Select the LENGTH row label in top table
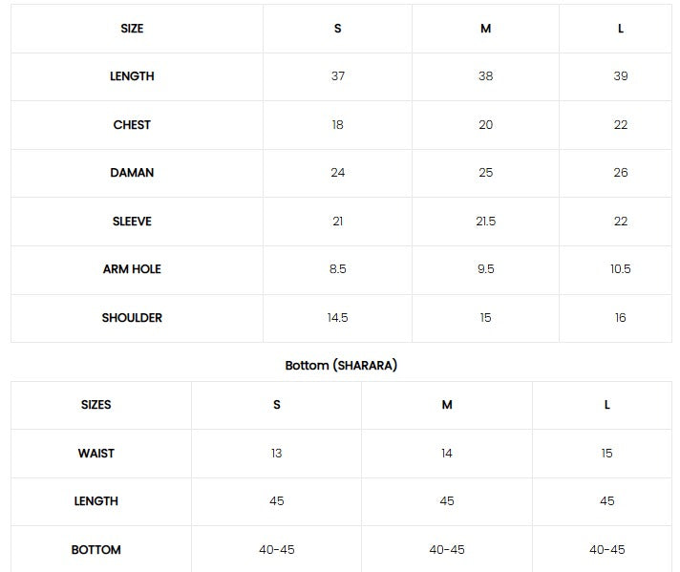The width and height of the screenshot is (680, 572). (132, 76)
